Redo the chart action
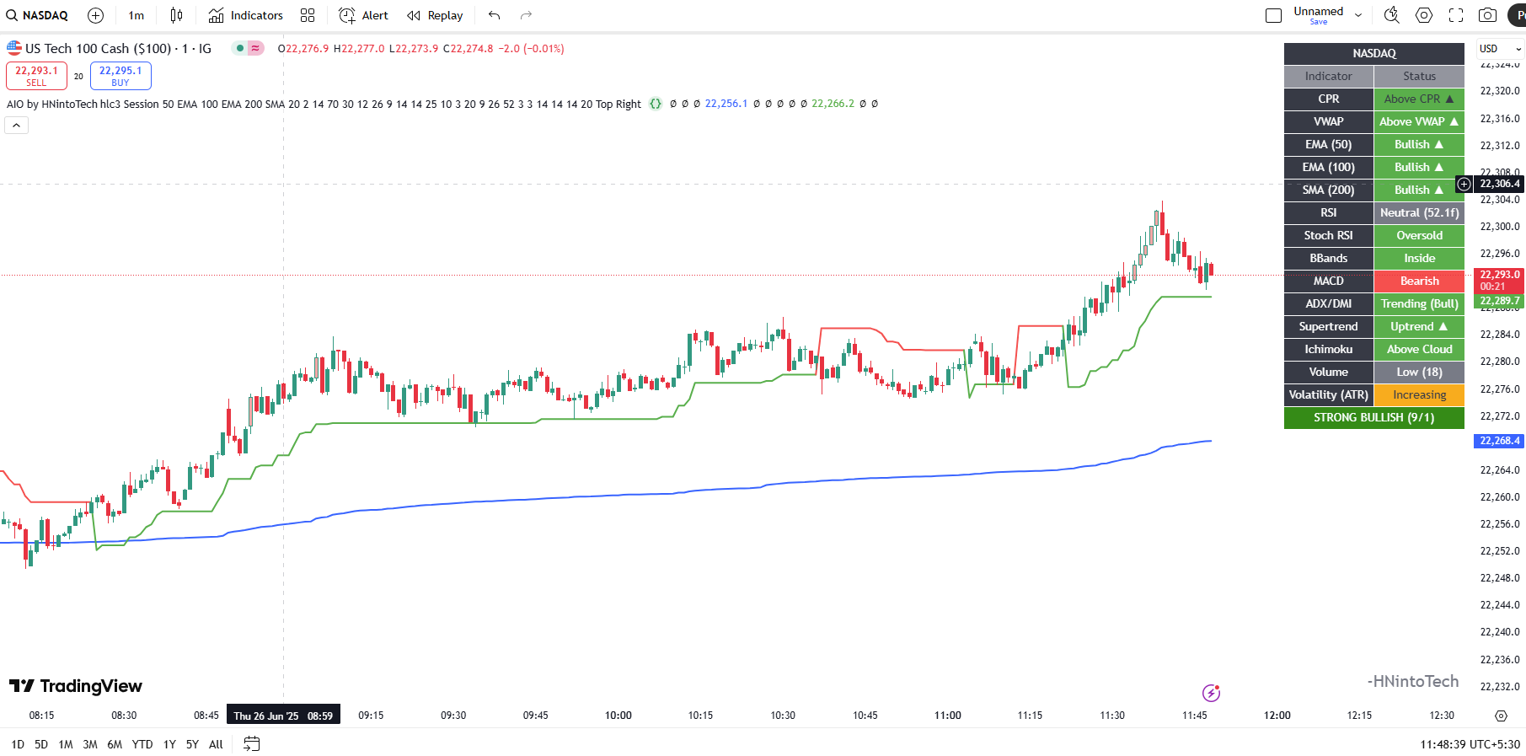Image resolution: width=1526 pixels, height=756 pixels. 526,15
